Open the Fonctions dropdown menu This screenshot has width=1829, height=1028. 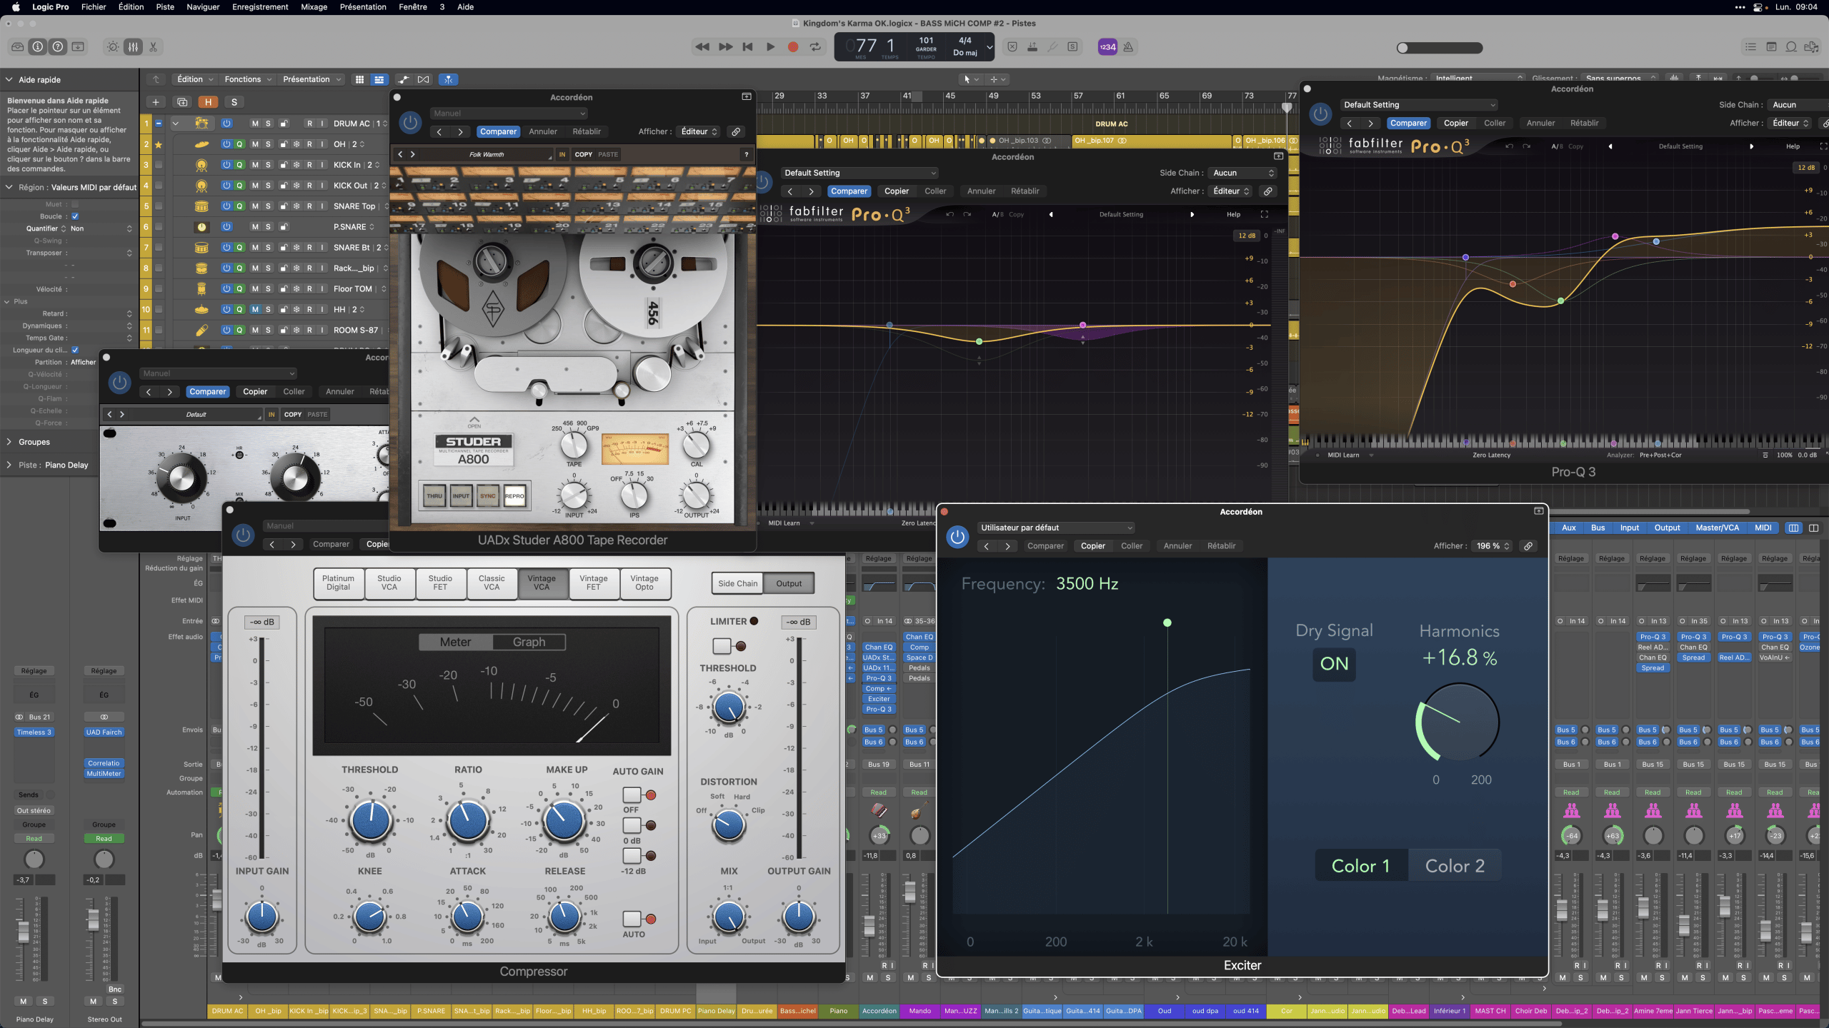click(248, 79)
